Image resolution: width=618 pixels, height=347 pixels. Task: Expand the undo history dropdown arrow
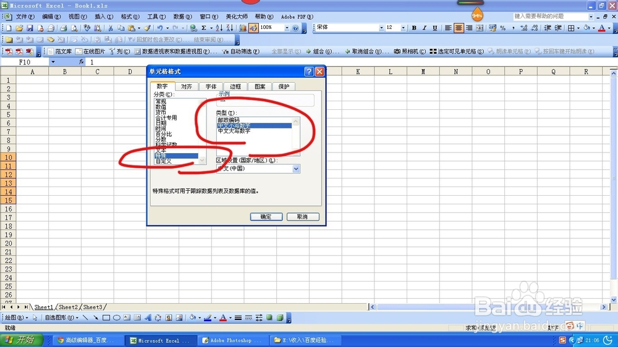167,28
